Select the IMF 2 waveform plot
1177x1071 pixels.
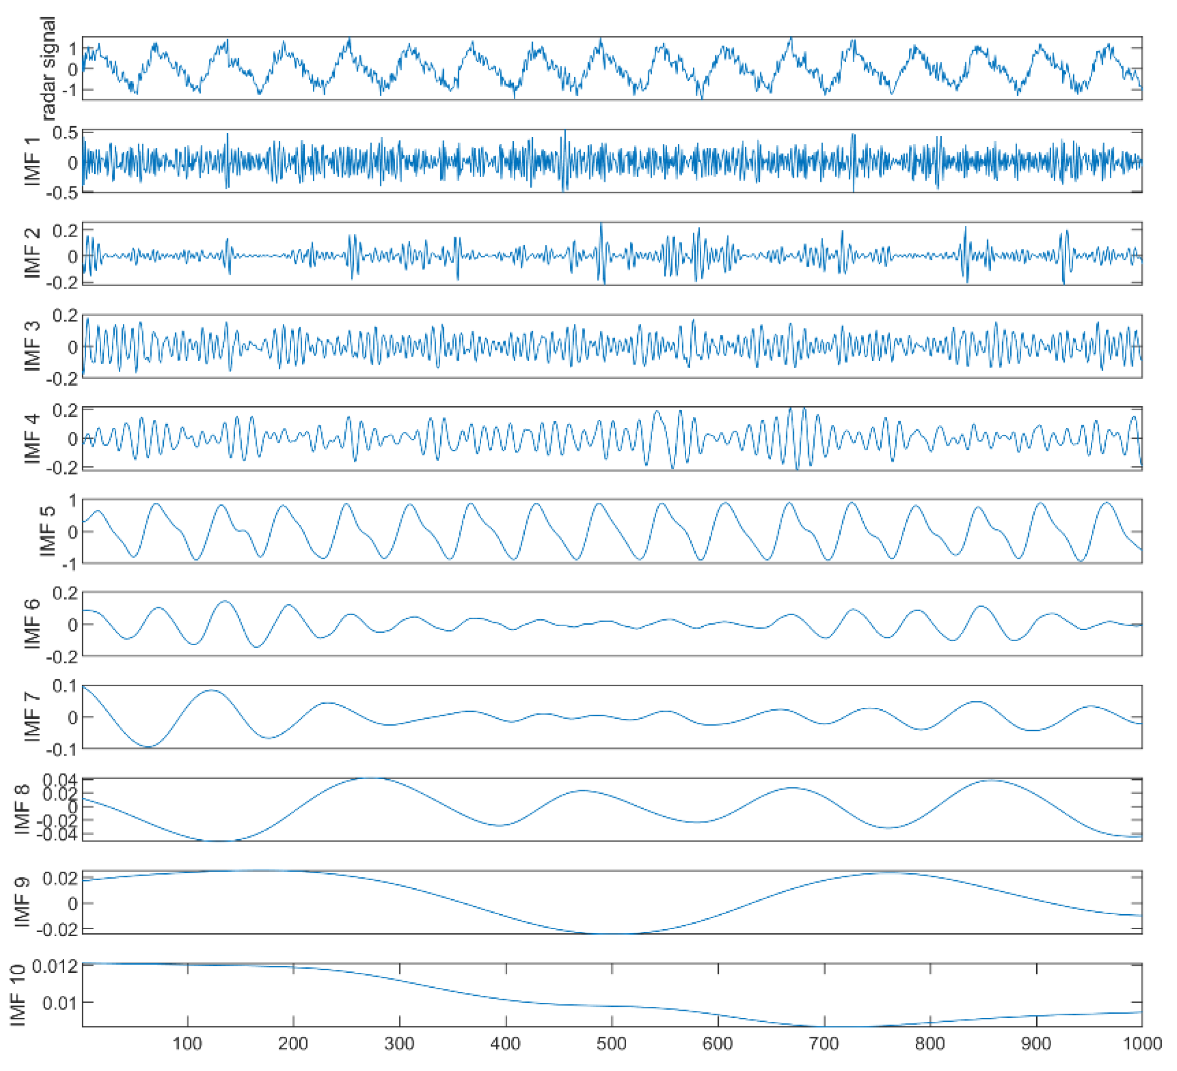click(612, 254)
